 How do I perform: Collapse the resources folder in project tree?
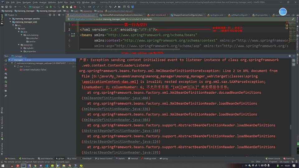tap(19, 45)
